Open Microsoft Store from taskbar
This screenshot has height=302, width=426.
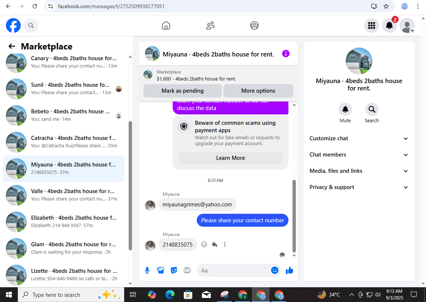click(x=188, y=295)
